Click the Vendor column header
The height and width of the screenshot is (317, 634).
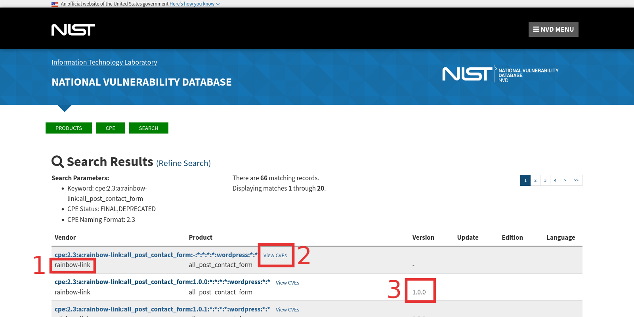[x=65, y=237]
